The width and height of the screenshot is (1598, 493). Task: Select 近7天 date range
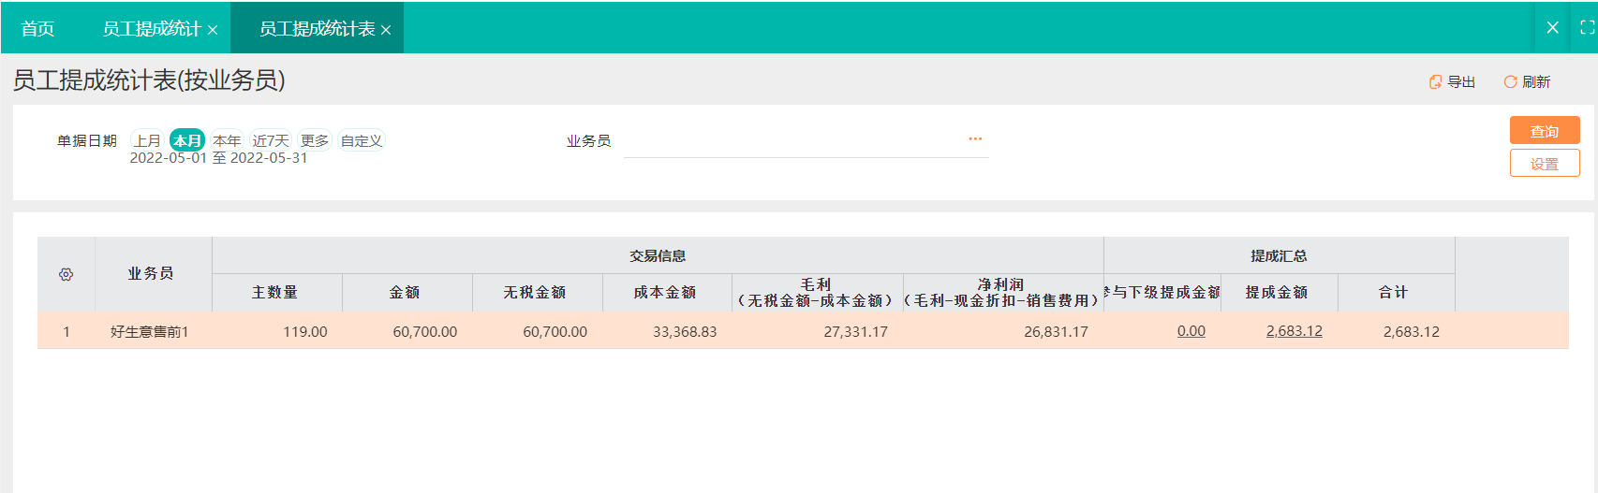click(271, 140)
